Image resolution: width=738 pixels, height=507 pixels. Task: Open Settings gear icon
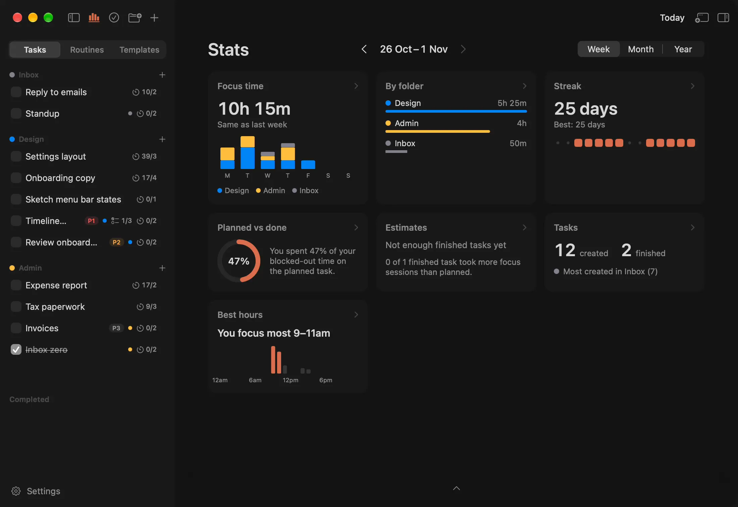coord(16,491)
